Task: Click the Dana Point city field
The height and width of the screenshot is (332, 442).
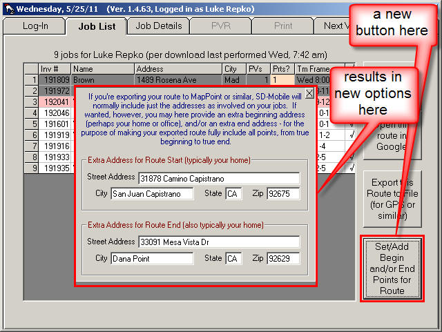Action: coord(152,258)
